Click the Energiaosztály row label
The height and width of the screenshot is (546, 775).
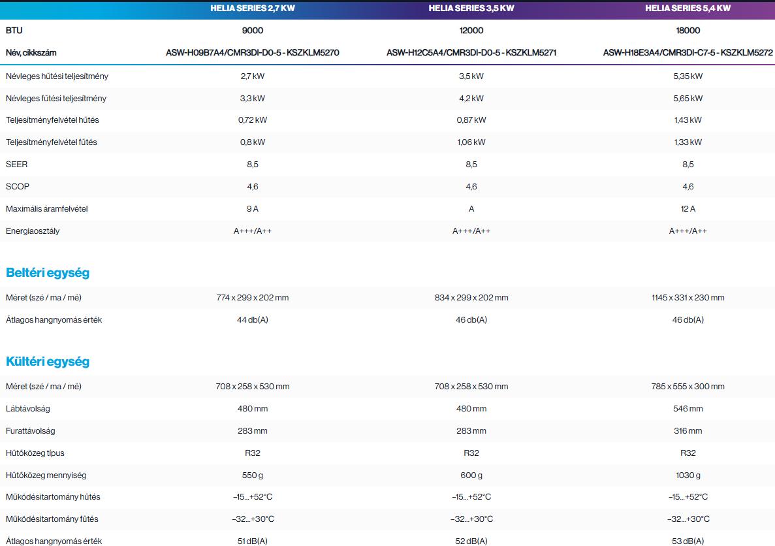[33, 231]
